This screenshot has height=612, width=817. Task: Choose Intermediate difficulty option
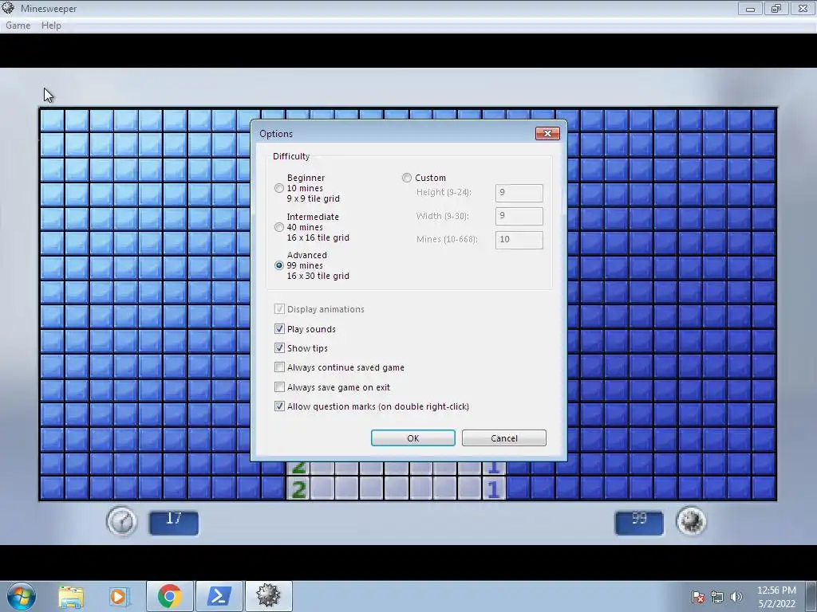(279, 227)
